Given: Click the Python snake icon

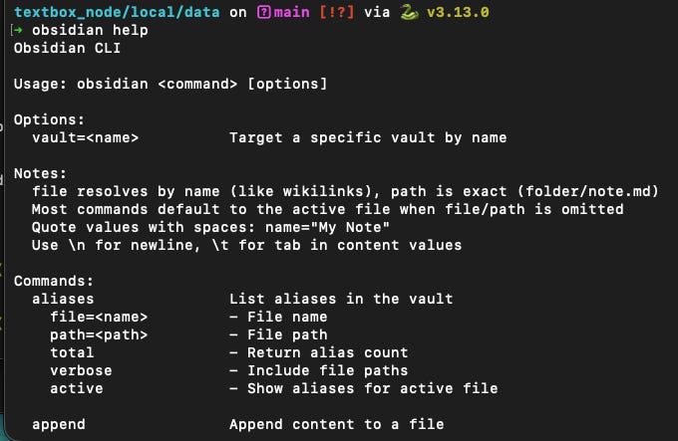Looking at the screenshot, I should pos(409,12).
